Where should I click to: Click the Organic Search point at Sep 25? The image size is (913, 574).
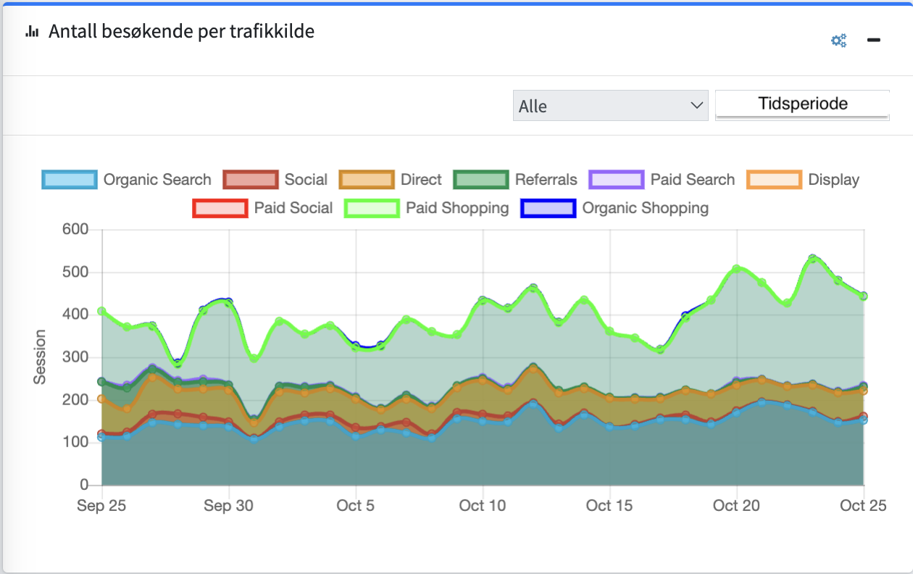[102, 437]
